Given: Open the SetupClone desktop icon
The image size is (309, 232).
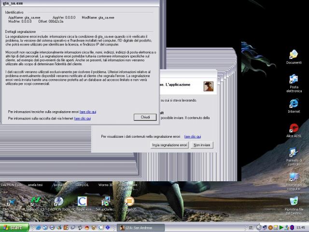Looking at the screenshot, I should [x=106, y=204].
